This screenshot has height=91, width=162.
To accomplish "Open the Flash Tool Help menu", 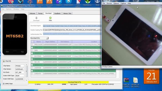I will coord(23,9).
